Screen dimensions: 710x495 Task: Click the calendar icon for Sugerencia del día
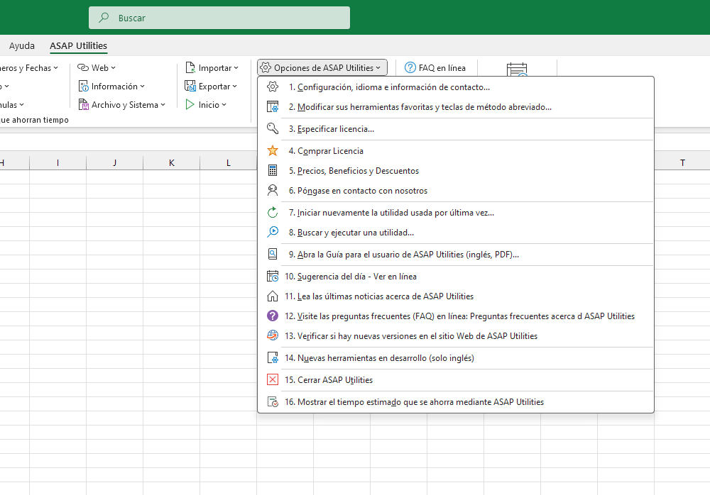pyautogui.click(x=273, y=277)
